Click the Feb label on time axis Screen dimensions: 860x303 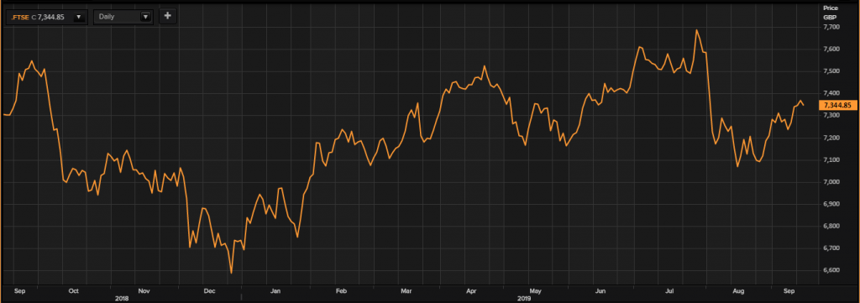(341, 290)
